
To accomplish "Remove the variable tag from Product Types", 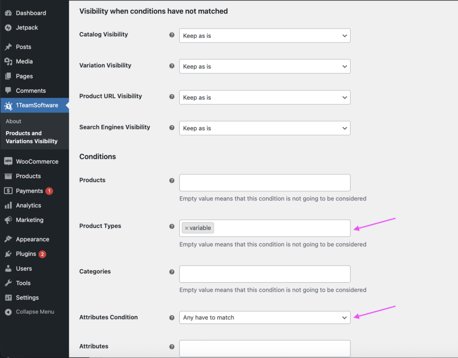I will coord(187,228).
